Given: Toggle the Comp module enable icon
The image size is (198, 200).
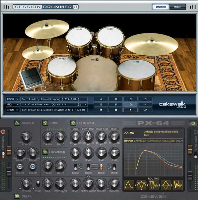Looking at the screenshot, I should [x=45, y=123].
